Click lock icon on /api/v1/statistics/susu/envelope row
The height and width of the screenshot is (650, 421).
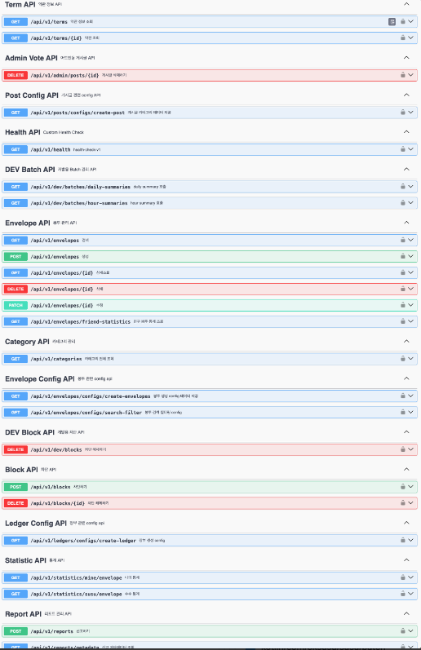(x=403, y=594)
